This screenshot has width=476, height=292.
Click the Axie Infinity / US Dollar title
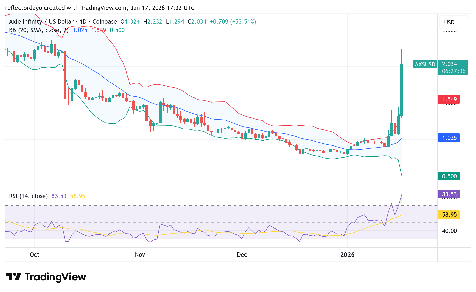(x=41, y=22)
